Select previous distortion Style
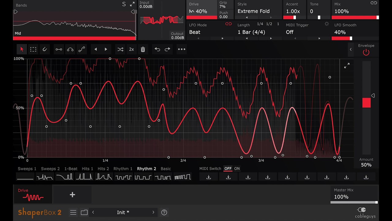 (247, 17)
